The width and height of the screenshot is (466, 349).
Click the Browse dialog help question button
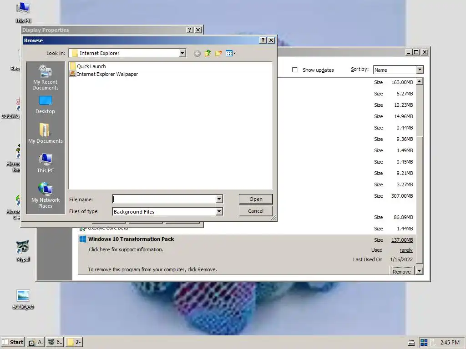click(263, 40)
